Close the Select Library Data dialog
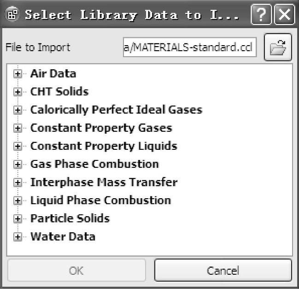Image resolution: width=299 pixels, height=289 pixels. click(x=284, y=15)
